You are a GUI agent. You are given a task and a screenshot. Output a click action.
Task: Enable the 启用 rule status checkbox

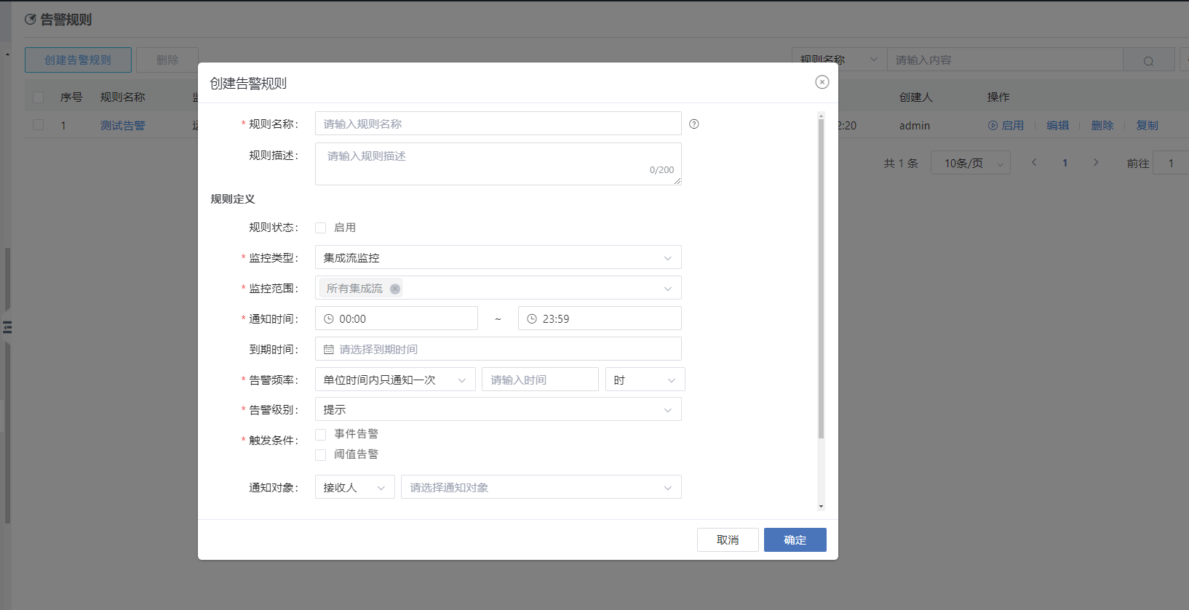tap(320, 228)
